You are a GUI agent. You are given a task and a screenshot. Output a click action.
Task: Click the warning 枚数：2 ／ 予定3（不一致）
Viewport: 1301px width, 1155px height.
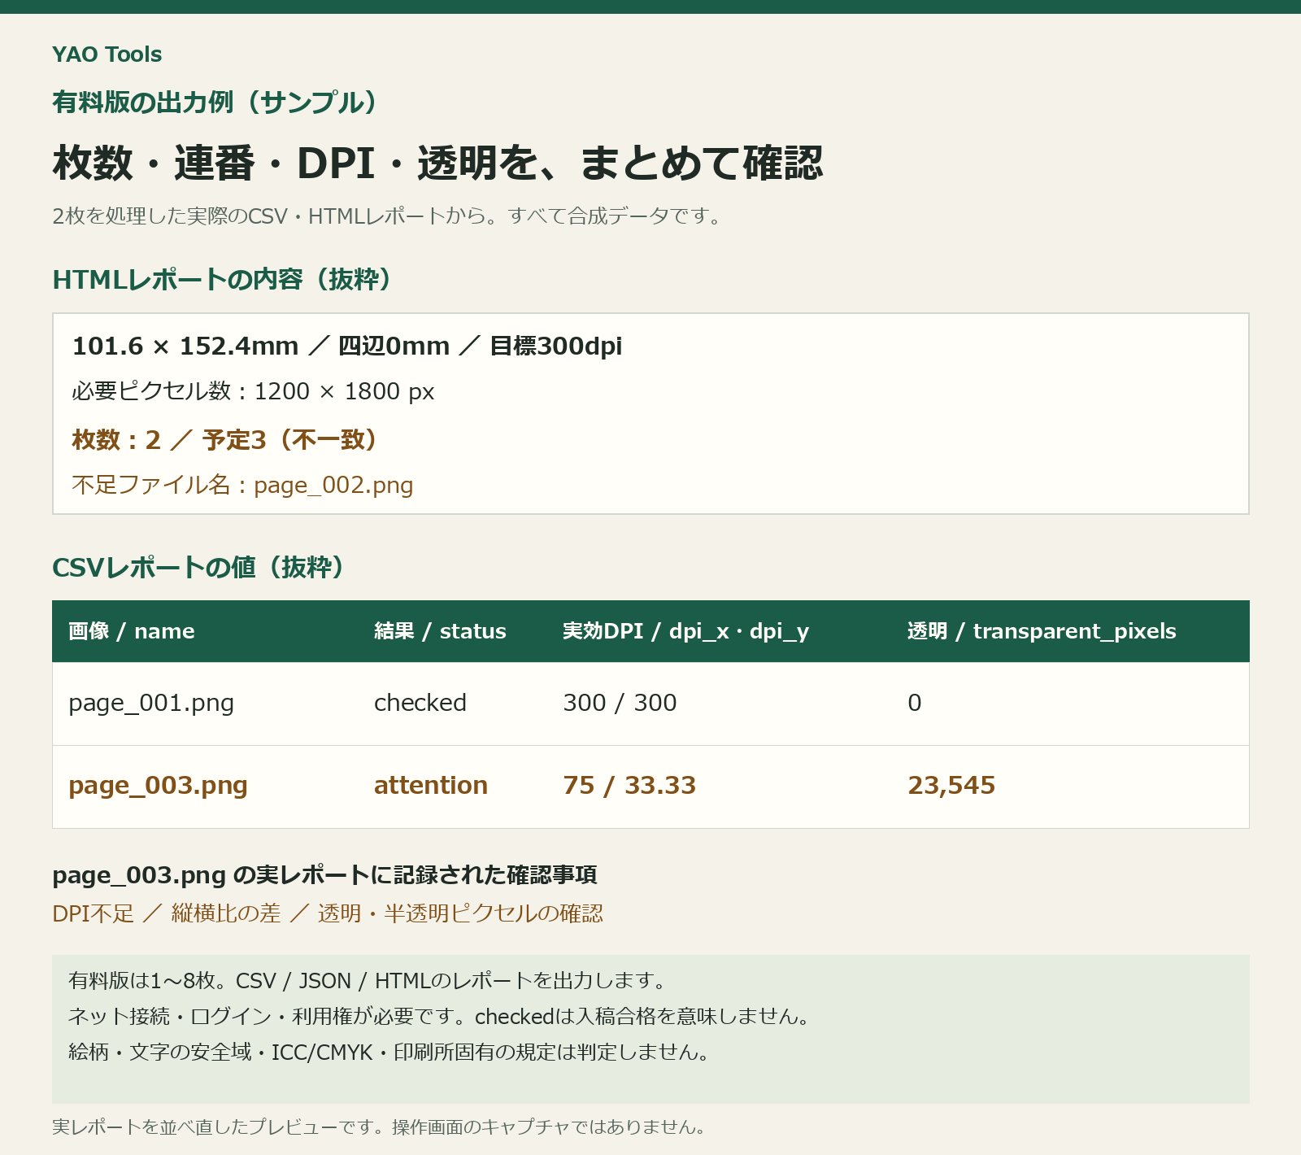pos(225,440)
